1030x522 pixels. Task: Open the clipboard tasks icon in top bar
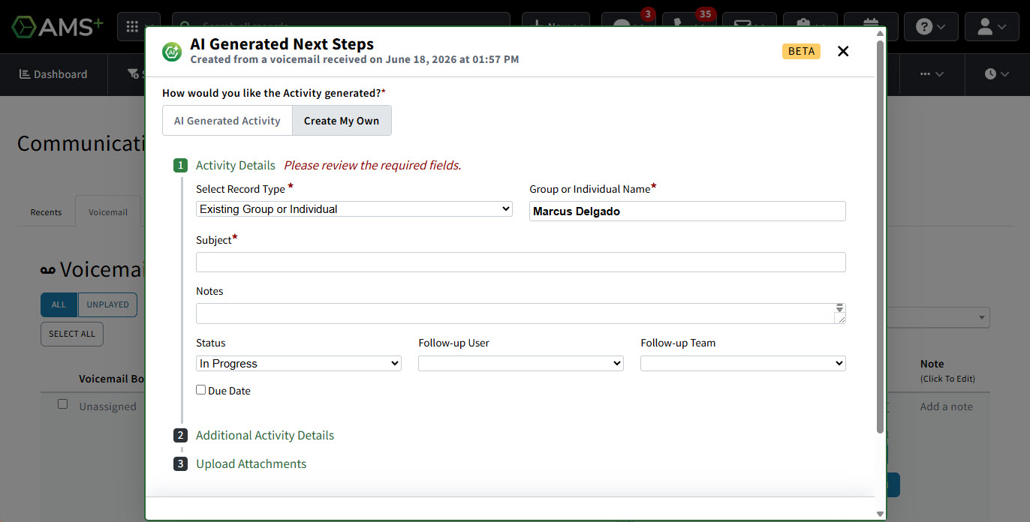810,27
